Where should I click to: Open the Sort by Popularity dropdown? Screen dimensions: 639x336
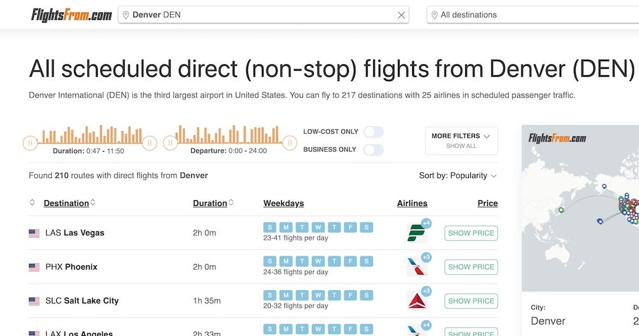tap(458, 175)
